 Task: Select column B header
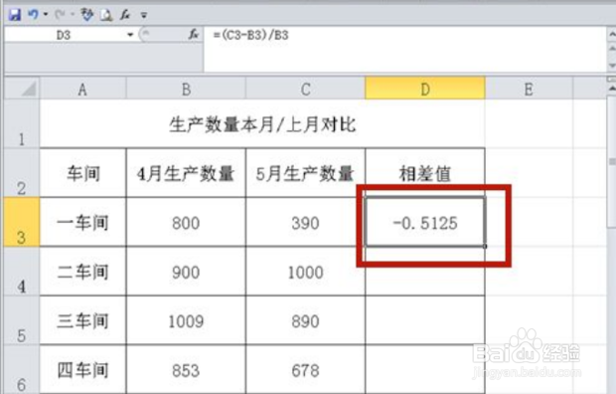pyautogui.click(x=186, y=89)
